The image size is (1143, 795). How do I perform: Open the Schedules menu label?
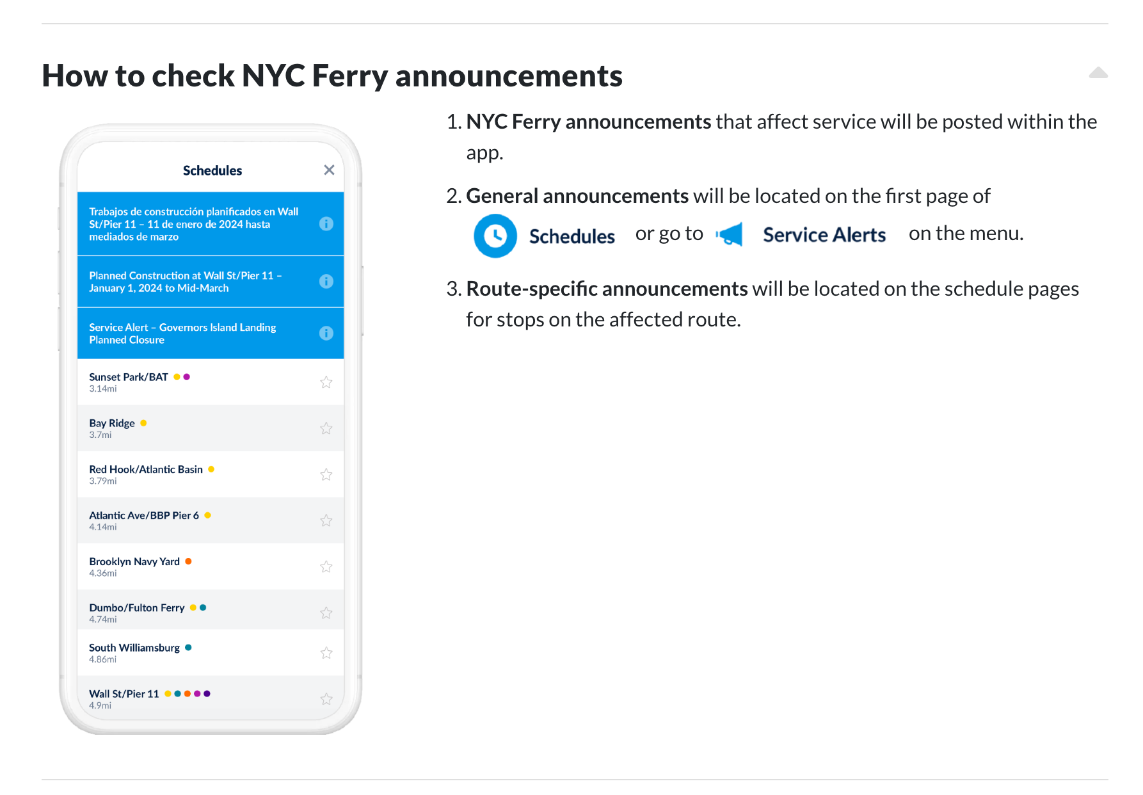tap(572, 236)
